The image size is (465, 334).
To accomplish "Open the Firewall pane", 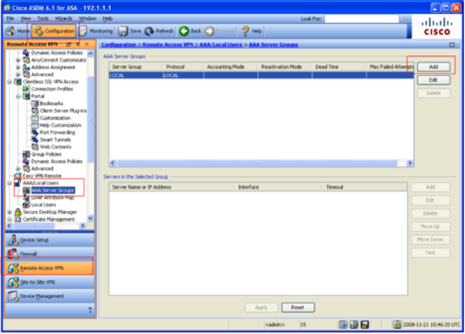I will pos(49,254).
